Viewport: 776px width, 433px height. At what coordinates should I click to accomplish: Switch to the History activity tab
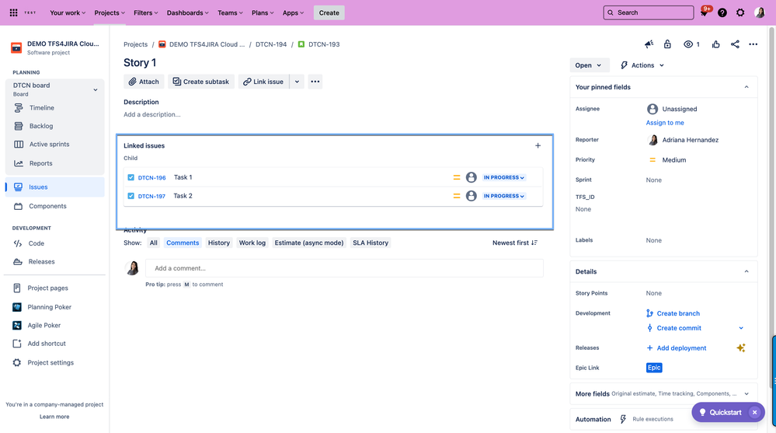(x=219, y=243)
